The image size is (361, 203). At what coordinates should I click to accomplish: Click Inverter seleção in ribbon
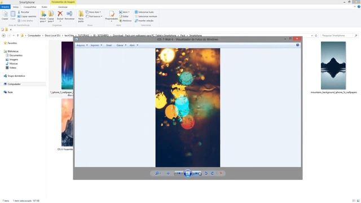coord(144,20)
